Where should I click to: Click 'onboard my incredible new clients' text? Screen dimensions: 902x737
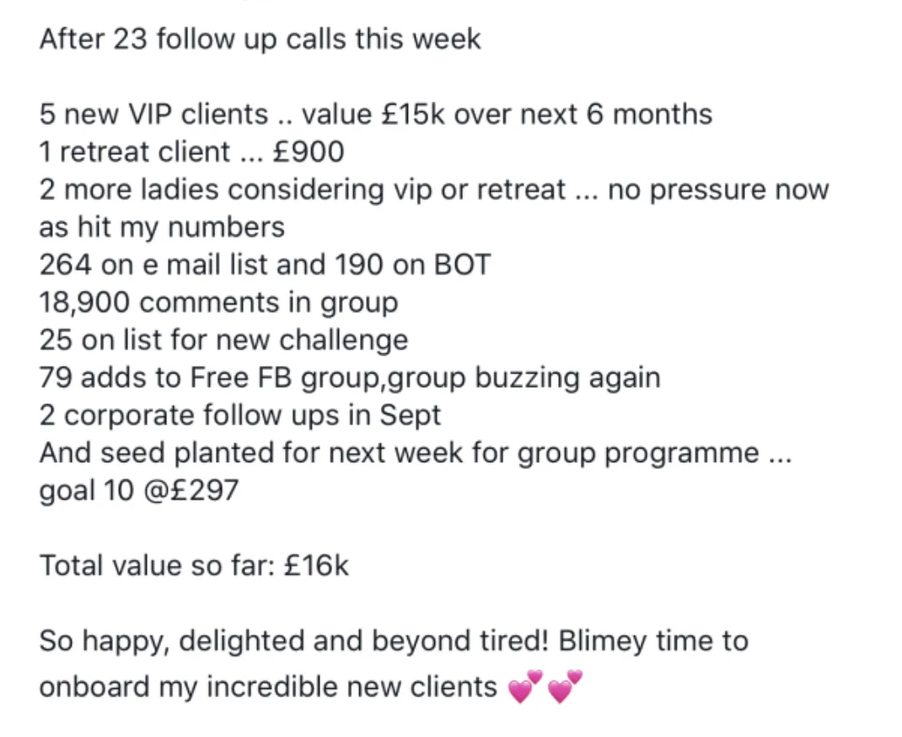click(x=268, y=686)
